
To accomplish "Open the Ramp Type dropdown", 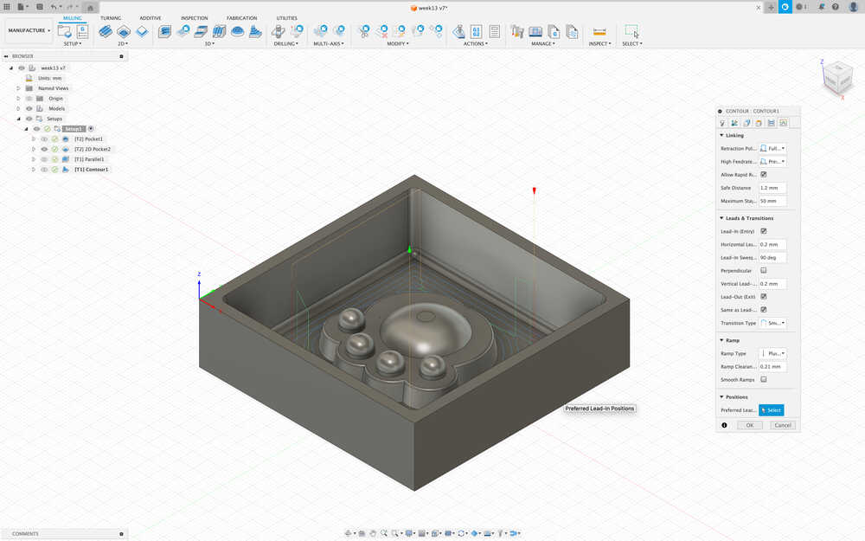I will click(x=772, y=353).
